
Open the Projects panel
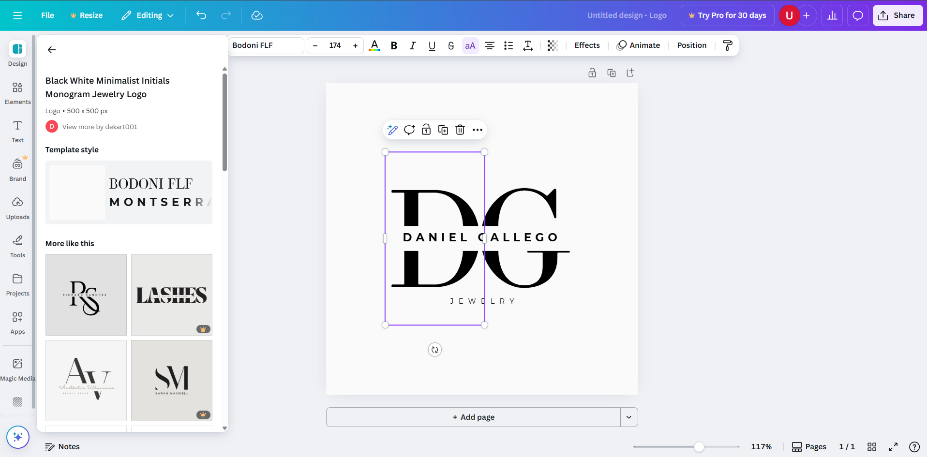pyautogui.click(x=17, y=284)
